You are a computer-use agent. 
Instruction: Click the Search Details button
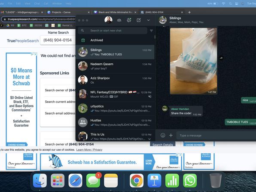tap(163, 145)
